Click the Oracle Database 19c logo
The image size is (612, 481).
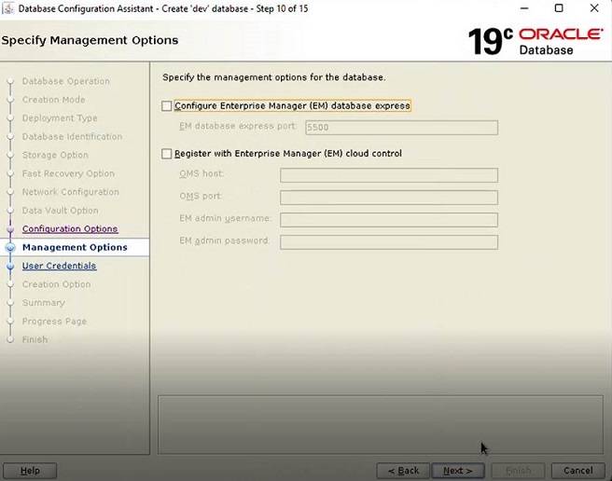pos(535,41)
